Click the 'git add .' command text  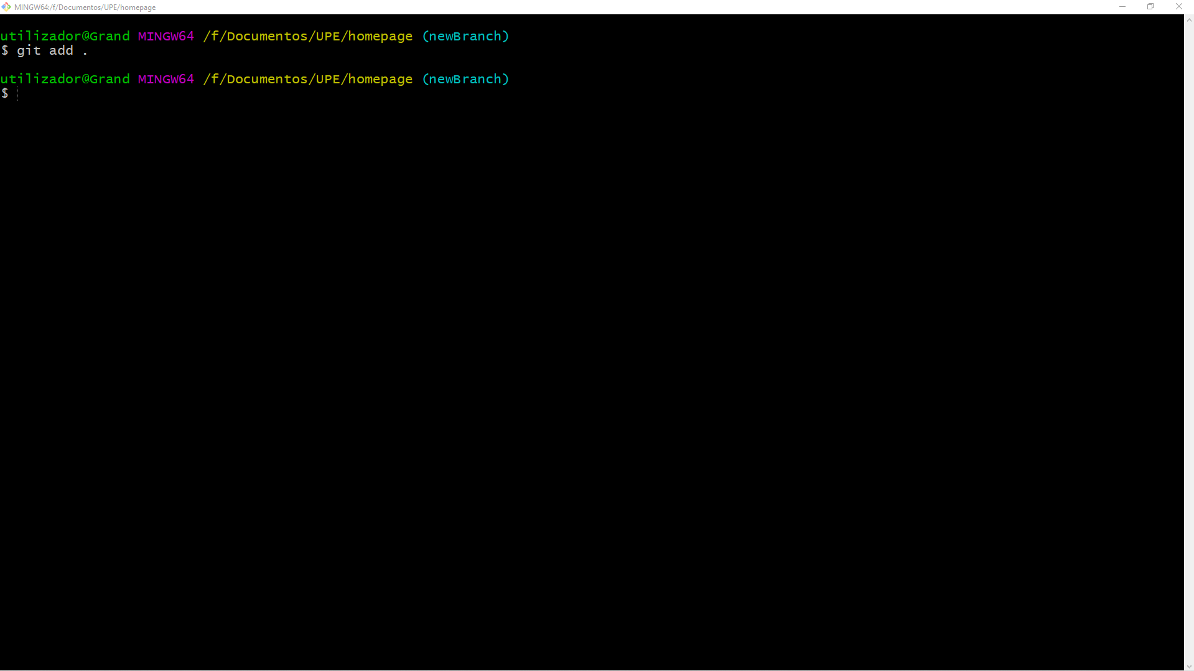[x=52, y=51]
